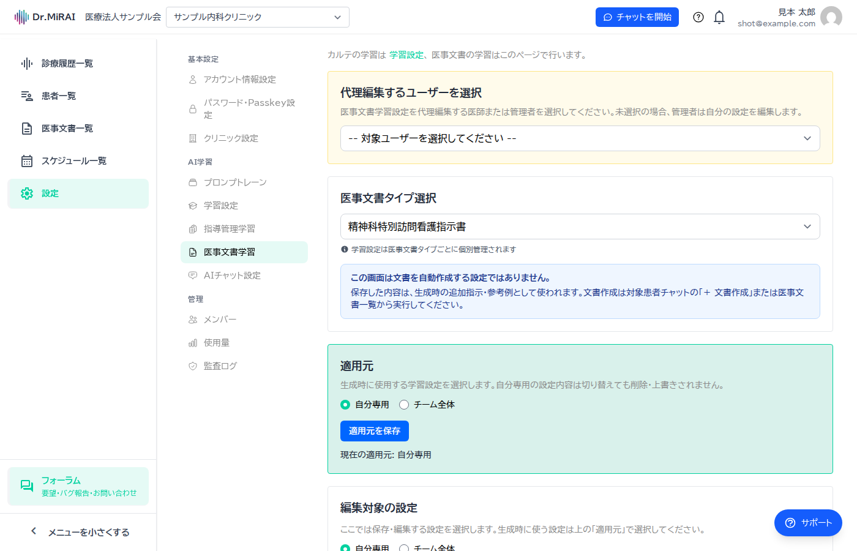Go to 医事文書一覧 in sidebar

[x=78, y=129]
